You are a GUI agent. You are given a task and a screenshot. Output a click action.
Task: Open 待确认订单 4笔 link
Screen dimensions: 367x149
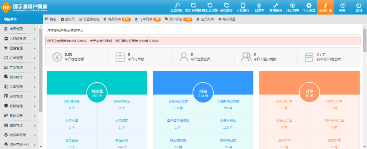pos(284,124)
